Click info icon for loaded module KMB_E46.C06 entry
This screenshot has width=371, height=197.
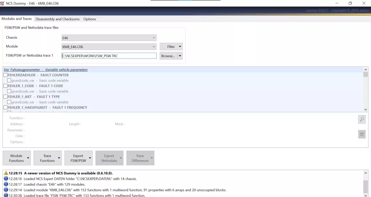tap(6, 190)
